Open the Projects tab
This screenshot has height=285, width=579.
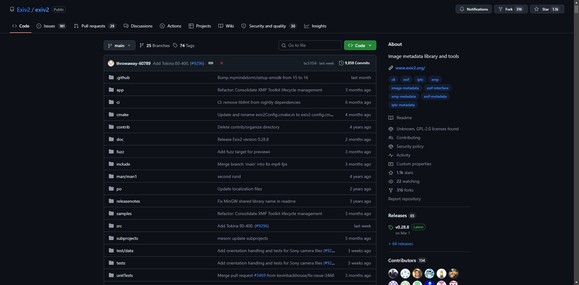click(x=200, y=26)
